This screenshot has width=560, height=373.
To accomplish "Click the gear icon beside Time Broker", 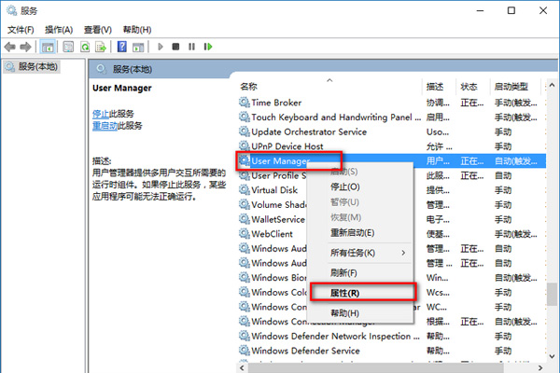I will pos(245,103).
